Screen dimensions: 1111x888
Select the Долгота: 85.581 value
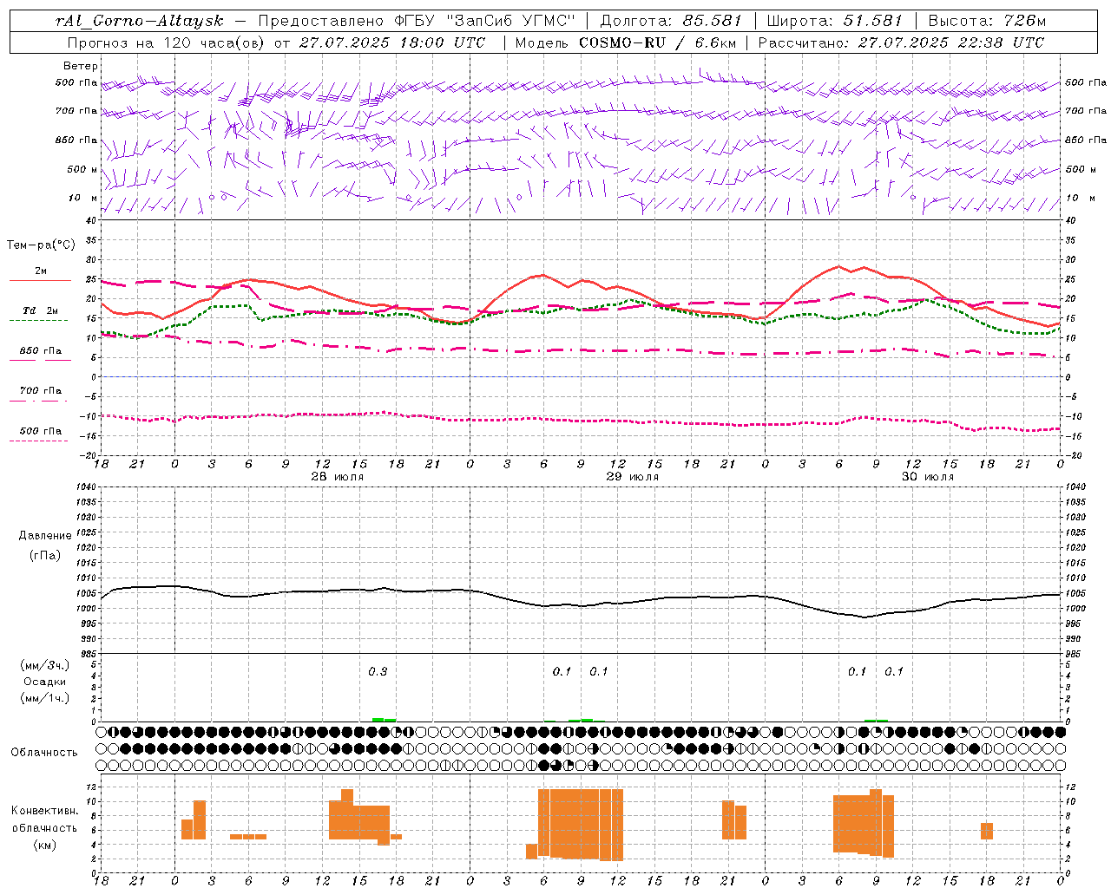(672, 21)
